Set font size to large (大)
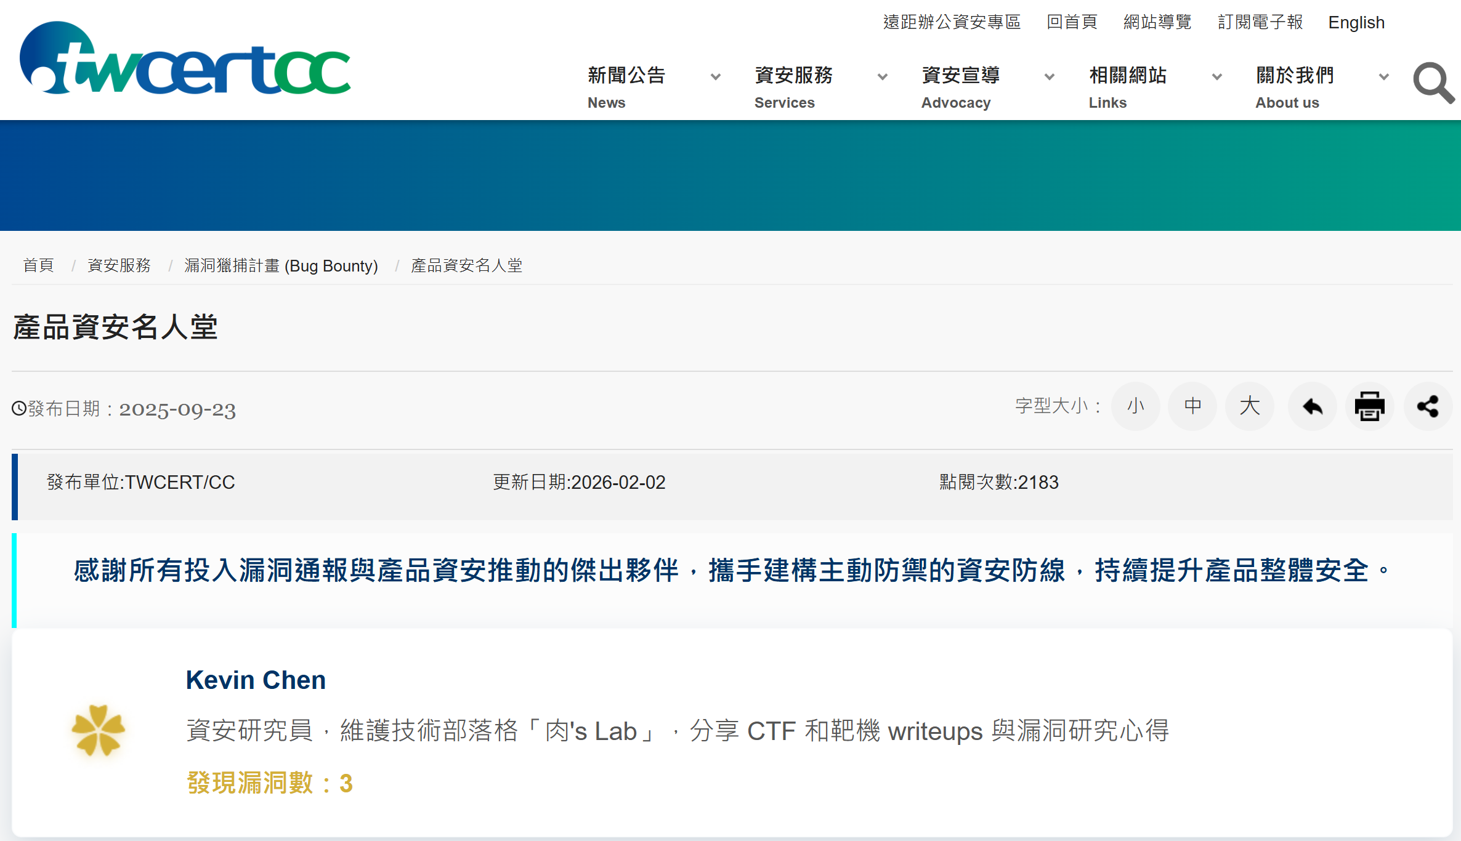This screenshot has height=841, width=1461. [1250, 406]
